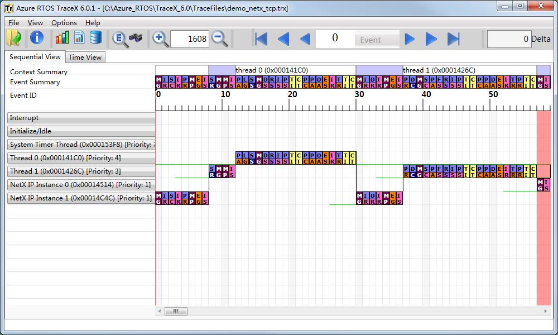Click the first SR event in Thread 1 row

coord(212,171)
